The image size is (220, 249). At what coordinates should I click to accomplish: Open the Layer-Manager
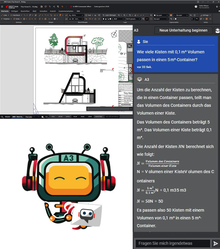tap(109, 15)
